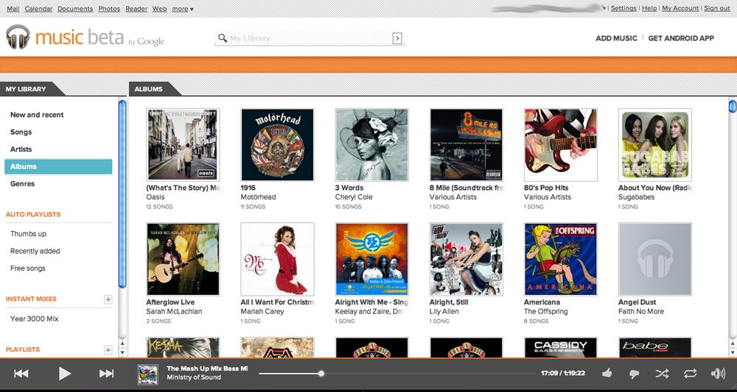
Task: Open Lily Allen Alright, Still cover
Action: (467, 259)
